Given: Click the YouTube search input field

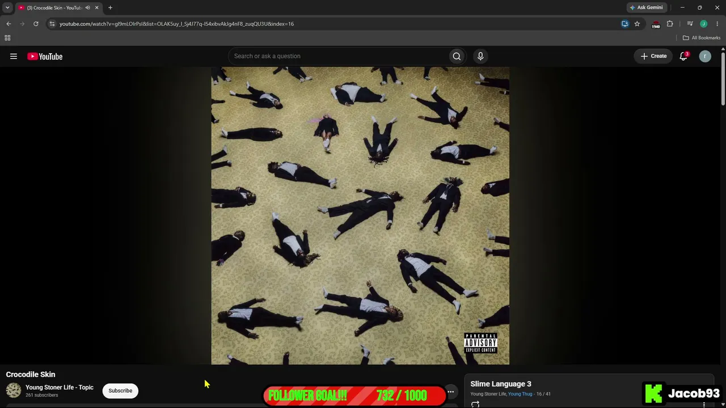Looking at the screenshot, I should pos(337,56).
